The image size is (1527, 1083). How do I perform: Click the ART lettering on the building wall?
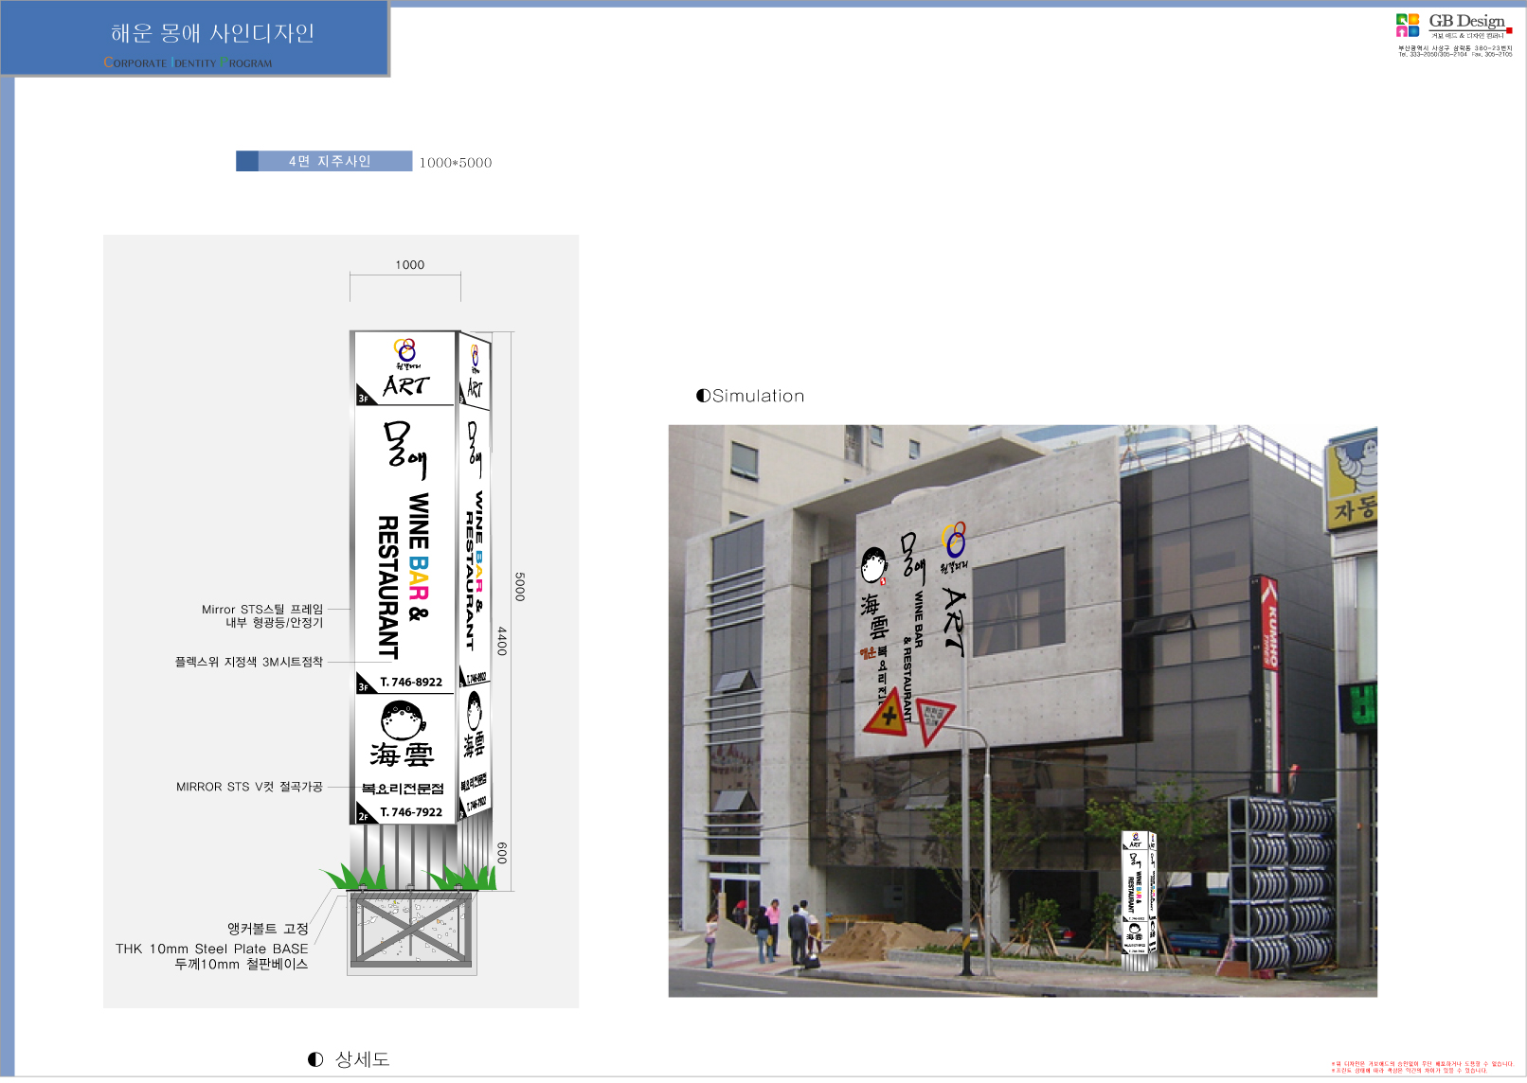point(955,622)
